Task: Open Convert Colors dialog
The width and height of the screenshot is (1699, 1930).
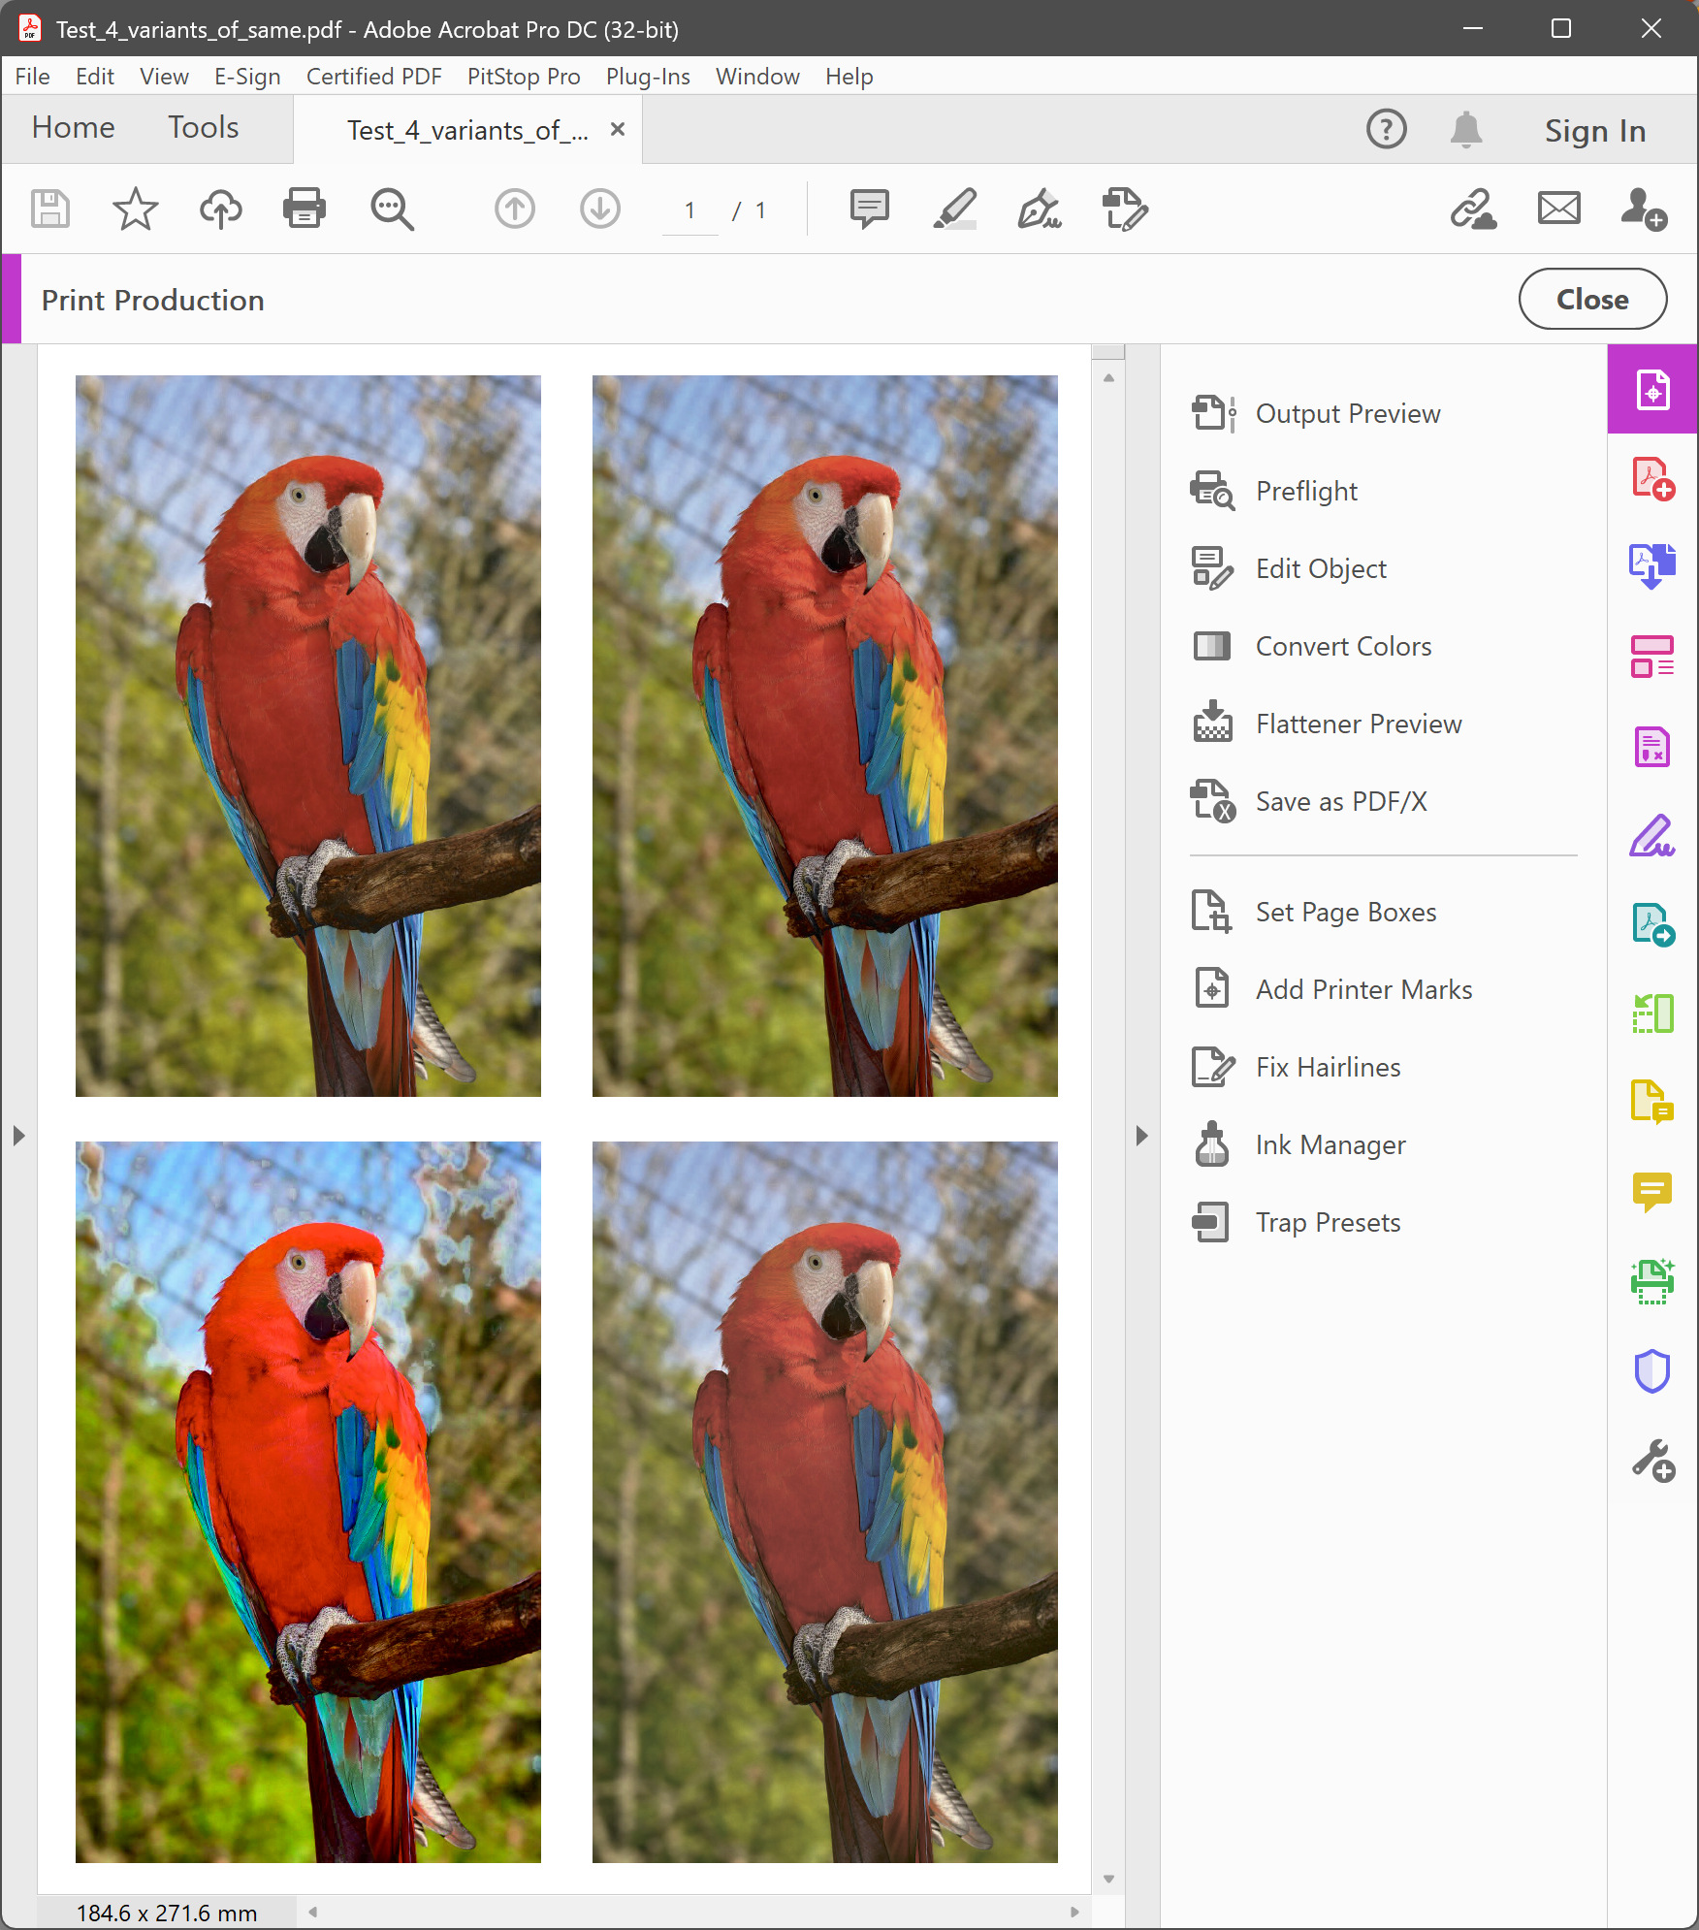Action: pos(1342,647)
